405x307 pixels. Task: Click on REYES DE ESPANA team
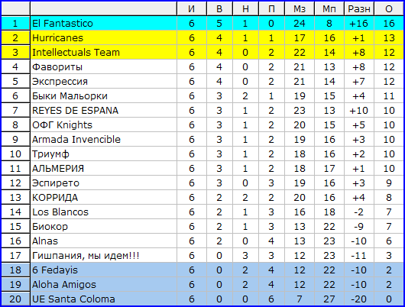(75, 111)
